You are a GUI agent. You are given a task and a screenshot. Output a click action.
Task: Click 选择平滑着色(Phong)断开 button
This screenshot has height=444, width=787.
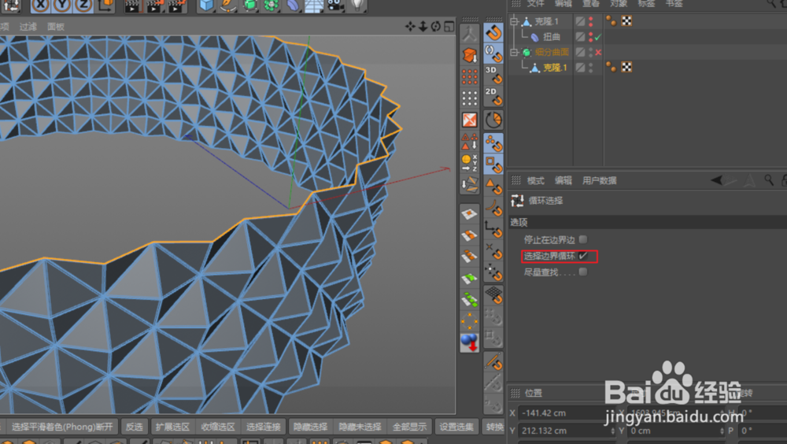pyautogui.click(x=62, y=427)
